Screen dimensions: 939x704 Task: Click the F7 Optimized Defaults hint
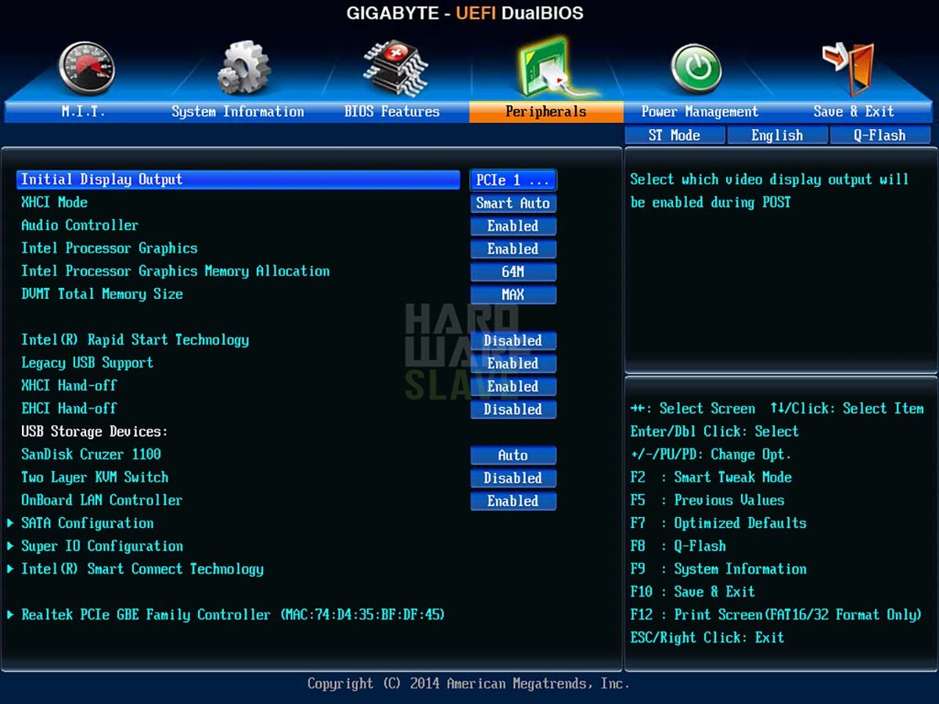718,523
